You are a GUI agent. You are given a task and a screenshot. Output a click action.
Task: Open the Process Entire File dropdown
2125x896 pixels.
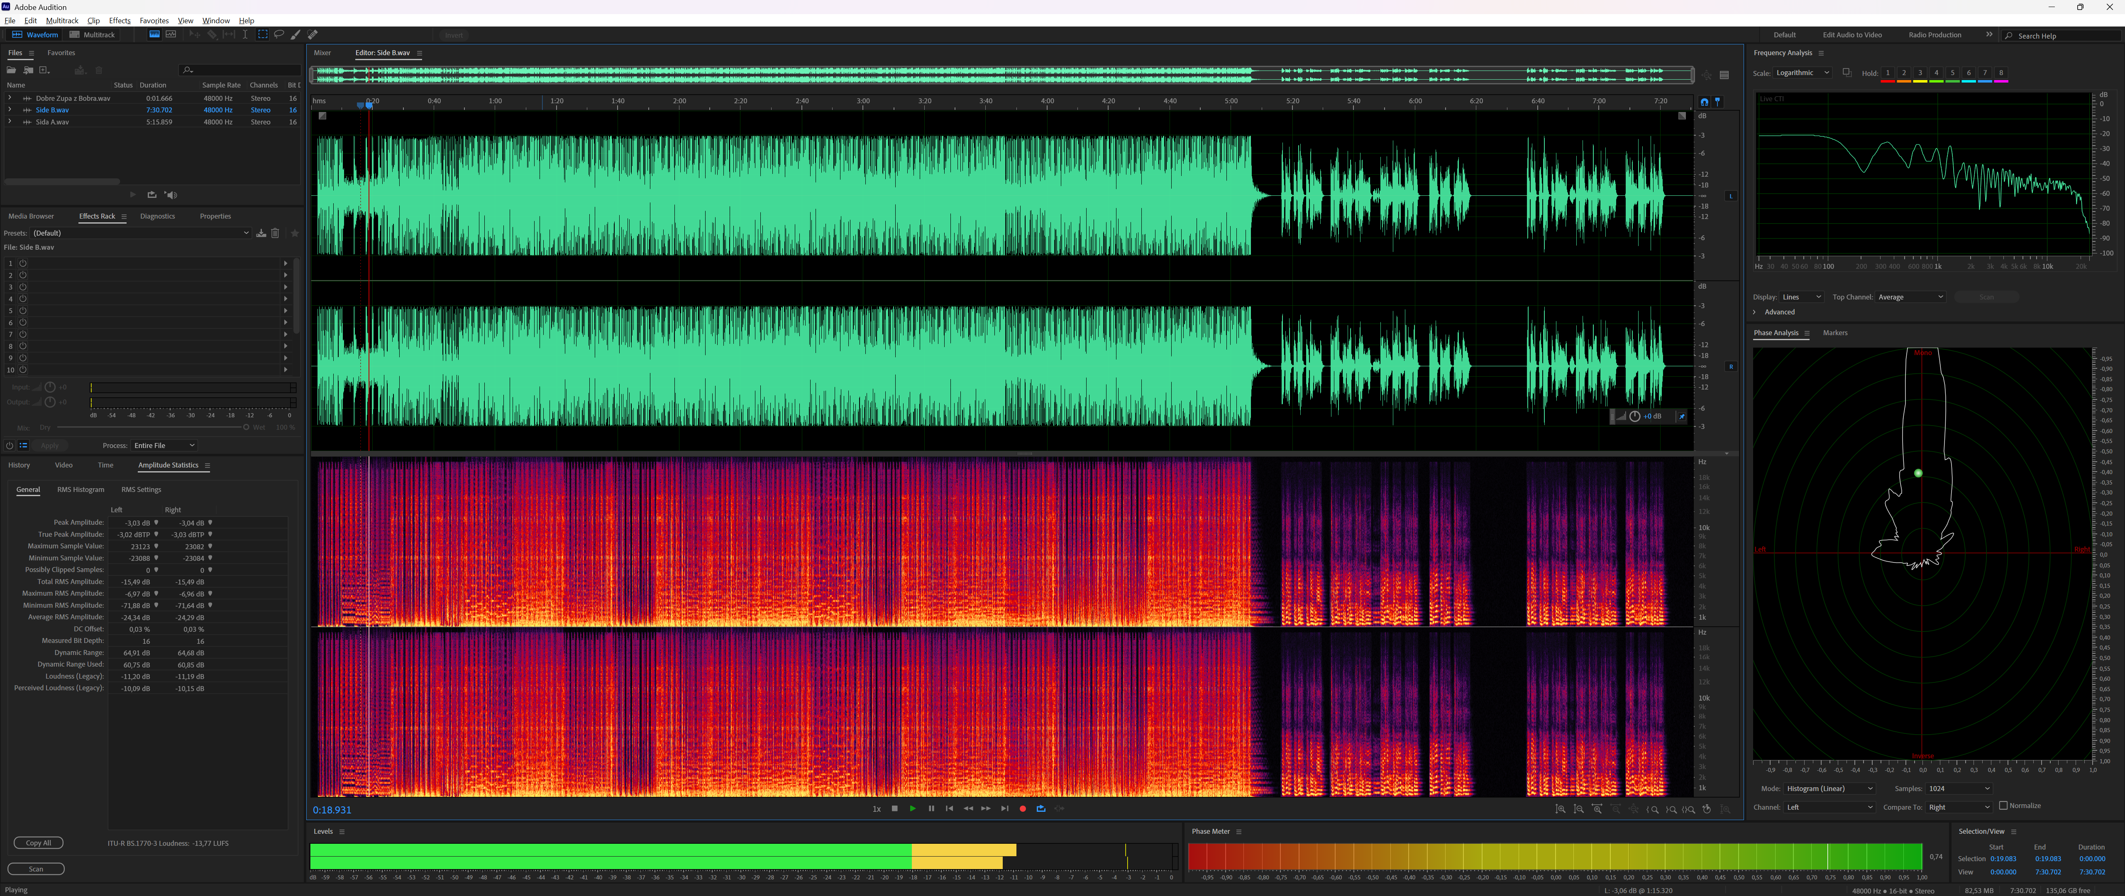(x=164, y=445)
